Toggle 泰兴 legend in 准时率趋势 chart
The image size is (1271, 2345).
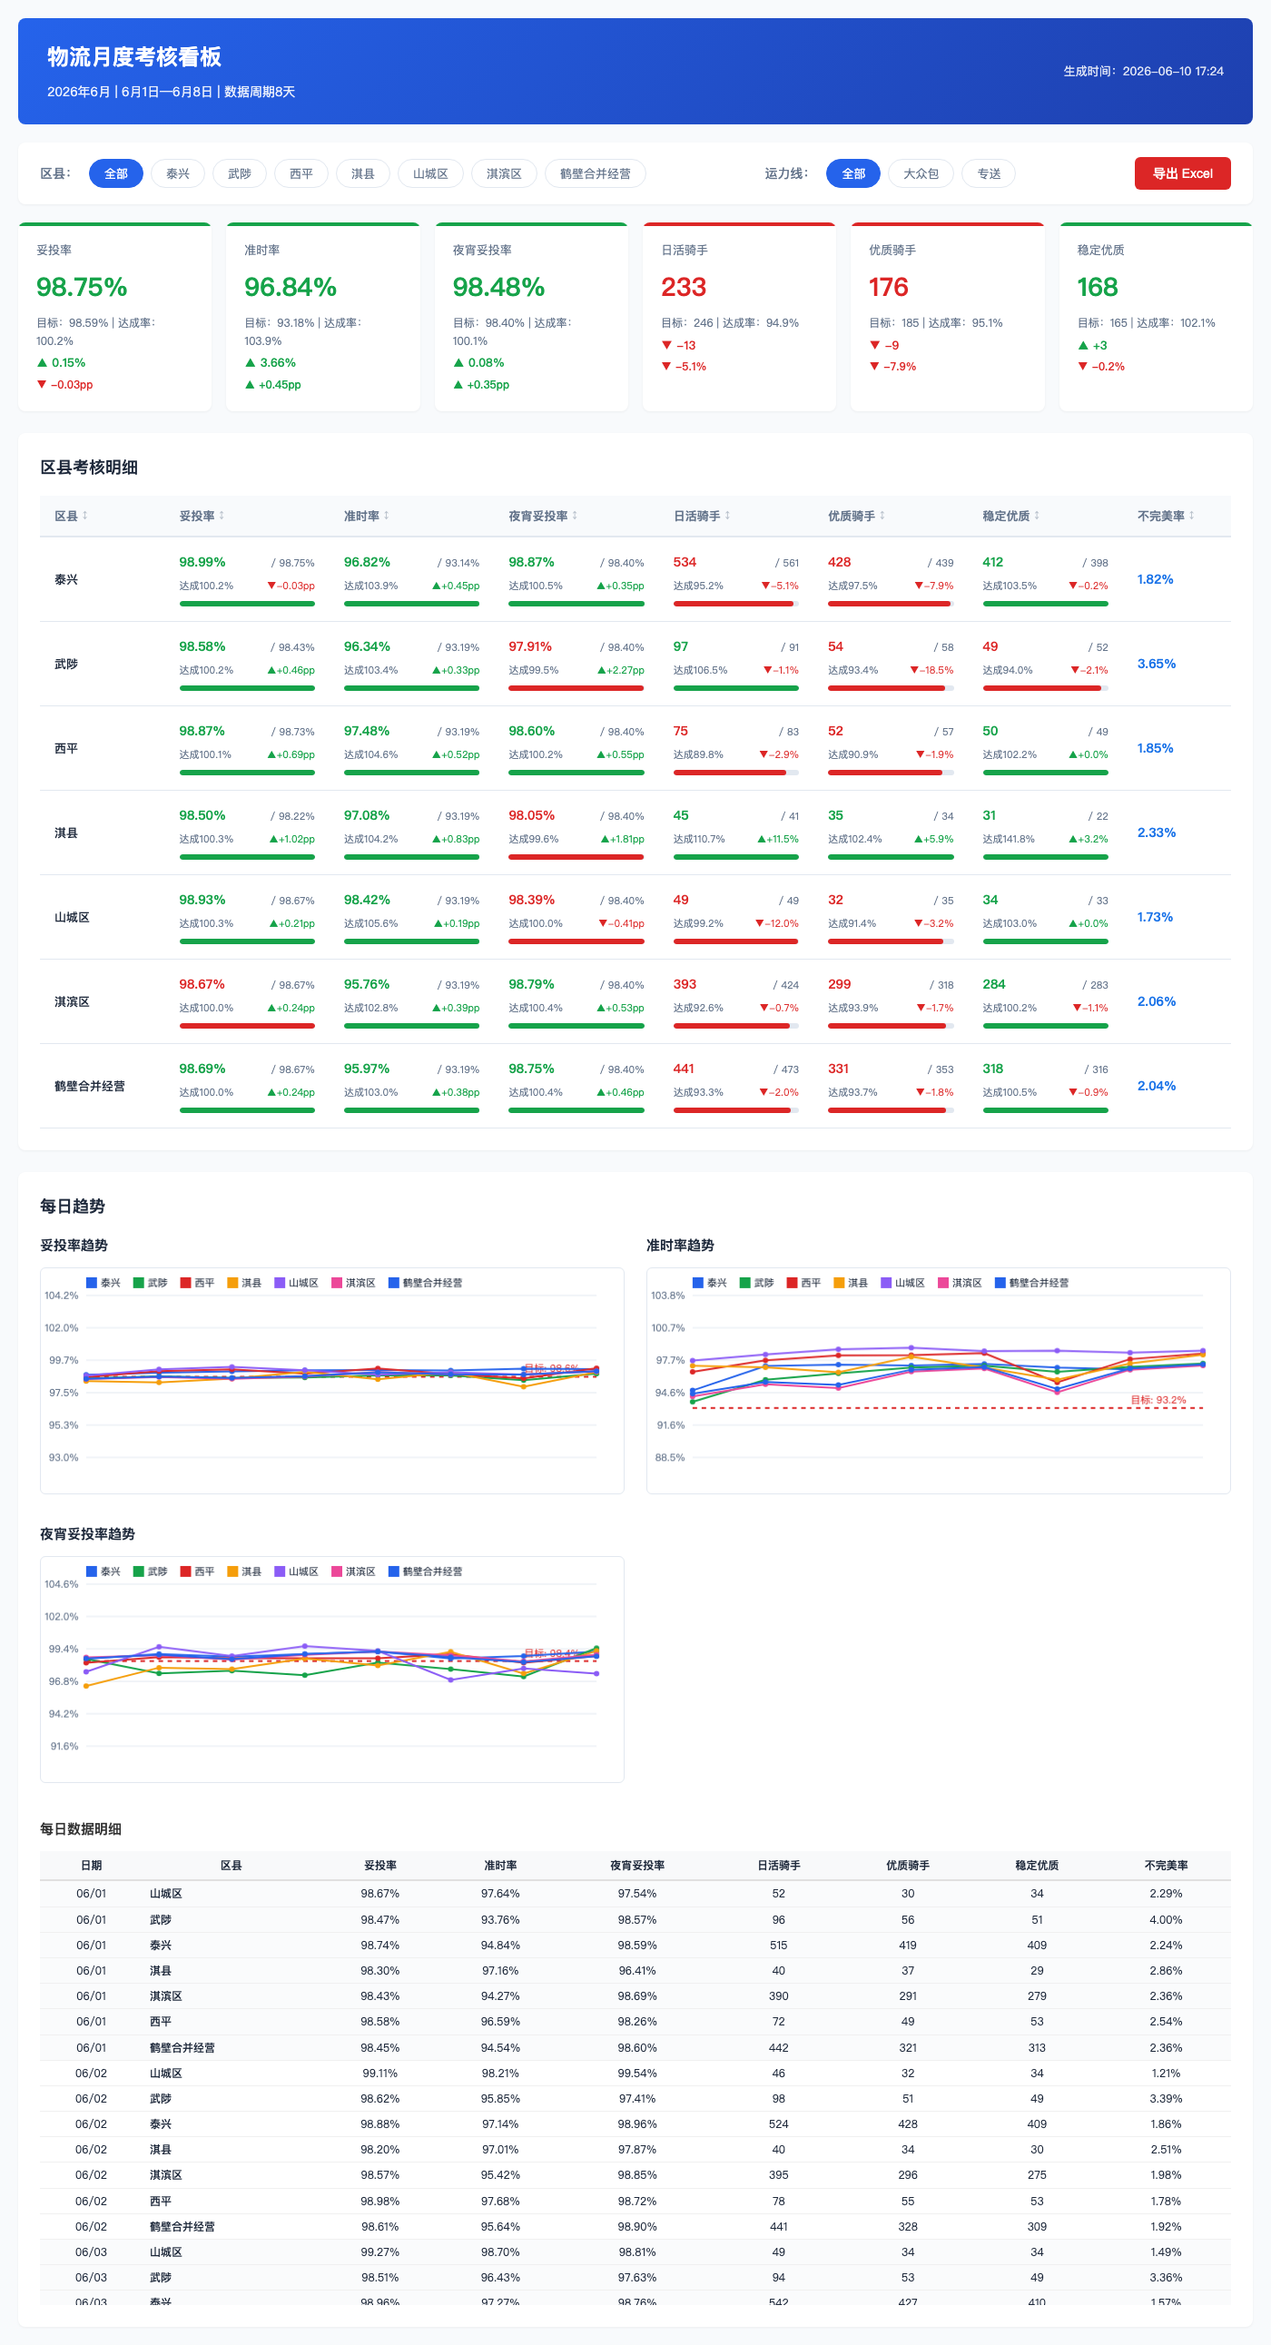click(709, 1283)
